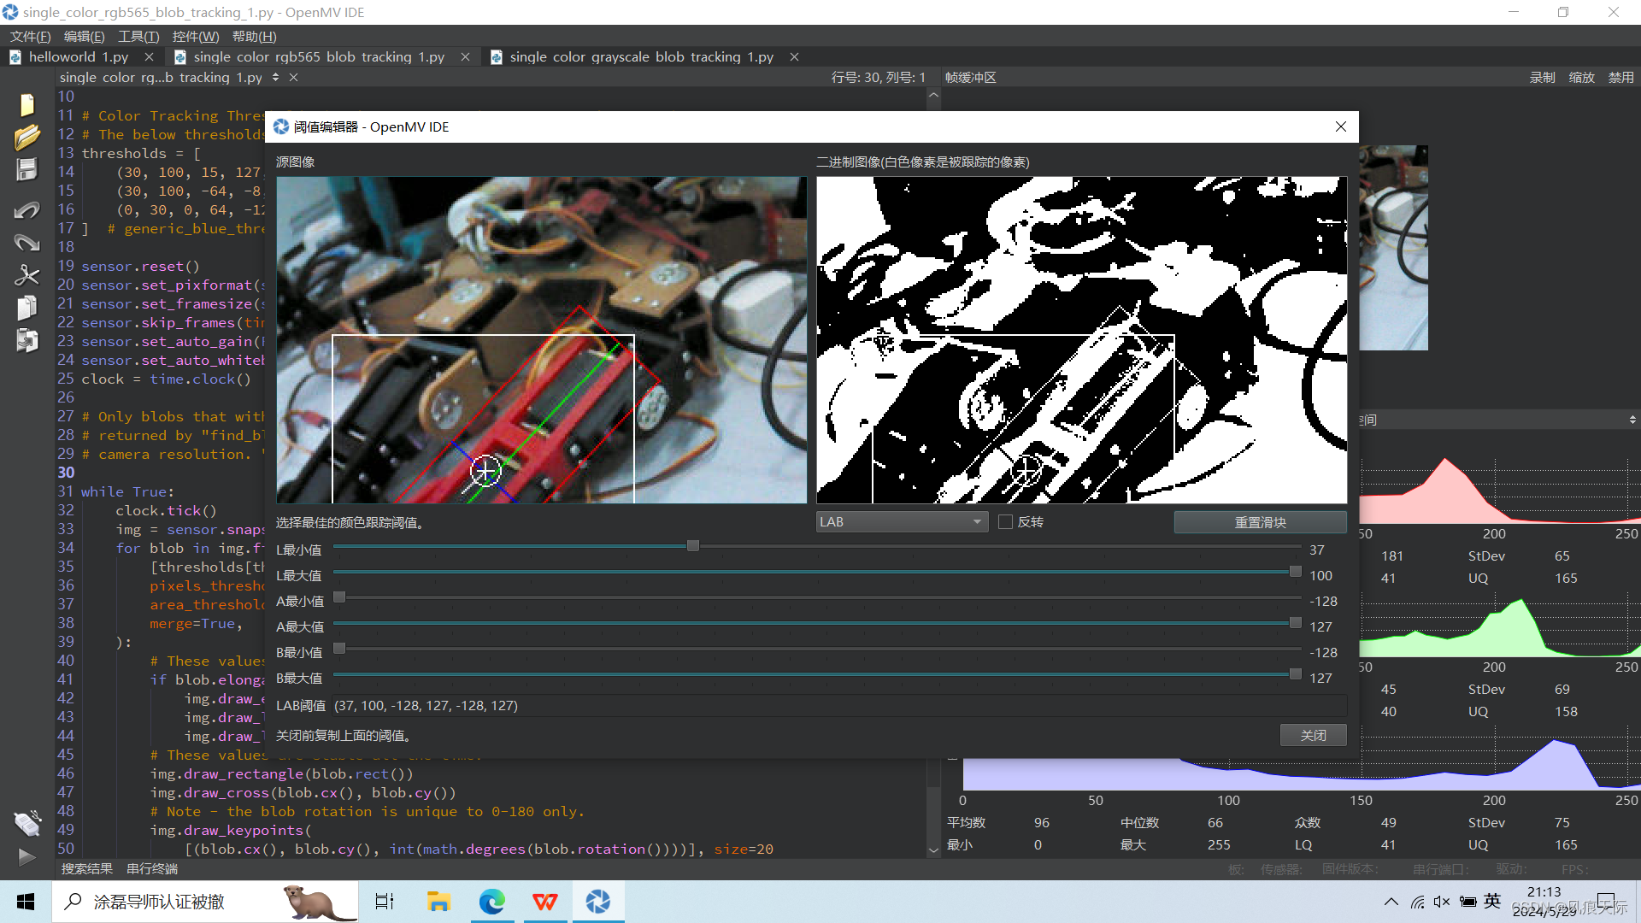Click the Start script play icon
This screenshot has height=923, width=1641.
26,856
